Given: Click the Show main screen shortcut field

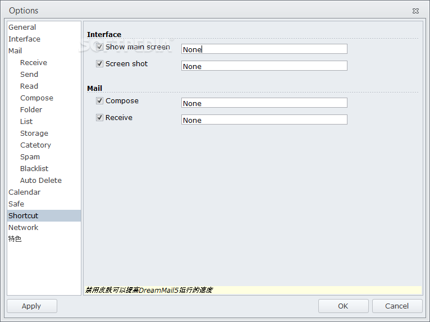Looking at the screenshot, I should (264, 49).
